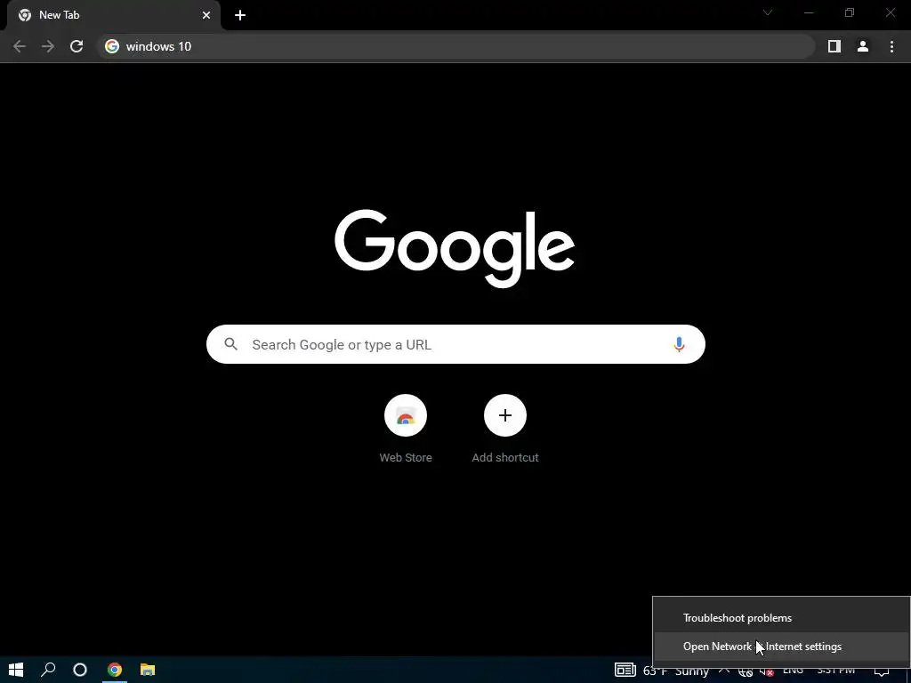Reload the current page

pos(77,46)
